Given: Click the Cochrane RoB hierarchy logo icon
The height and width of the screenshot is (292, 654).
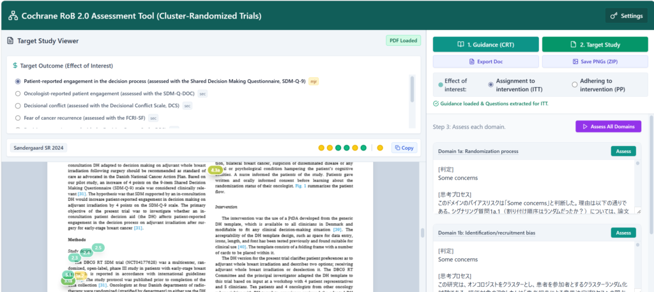Looking at the screenshot, I should point(13,15).
